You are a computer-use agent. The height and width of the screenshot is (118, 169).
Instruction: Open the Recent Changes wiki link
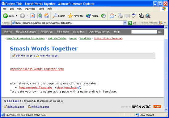(x=26, y=32)
